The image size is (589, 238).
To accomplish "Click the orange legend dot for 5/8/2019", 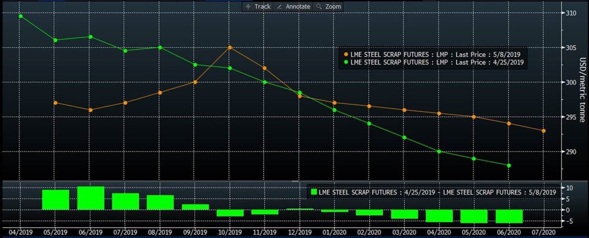I will tap(345, 54).
